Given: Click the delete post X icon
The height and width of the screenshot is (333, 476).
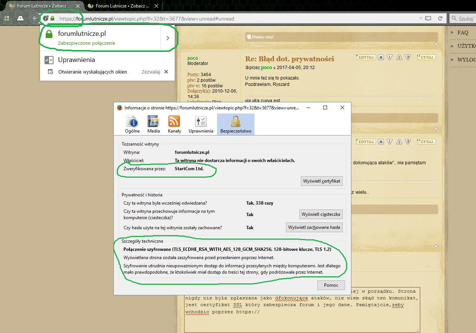Looking at the screenshot, I should (381, 57).
